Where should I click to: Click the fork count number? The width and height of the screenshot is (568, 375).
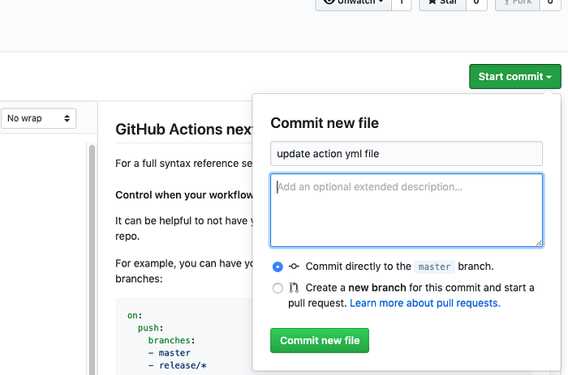[x=550, y=2]
